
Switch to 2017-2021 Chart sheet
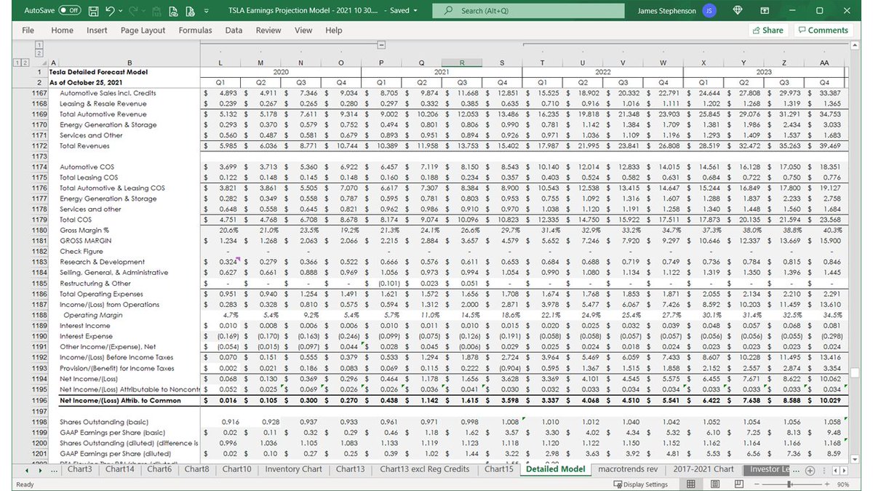point(703,469)
